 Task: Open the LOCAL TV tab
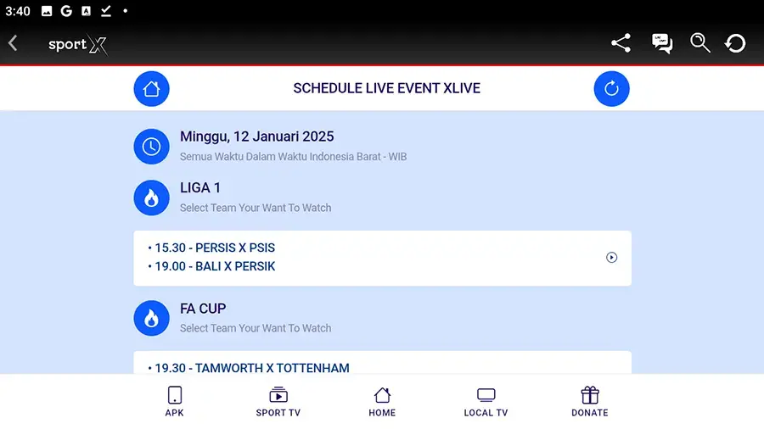tap(486, 402)
